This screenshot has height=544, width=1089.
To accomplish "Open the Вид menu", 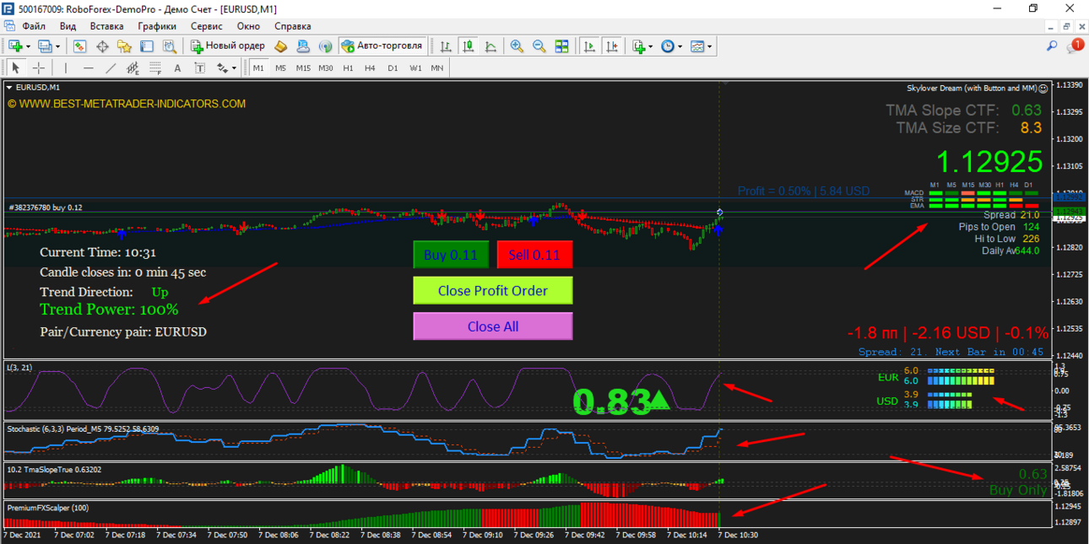I will click(x=68, y=26).
